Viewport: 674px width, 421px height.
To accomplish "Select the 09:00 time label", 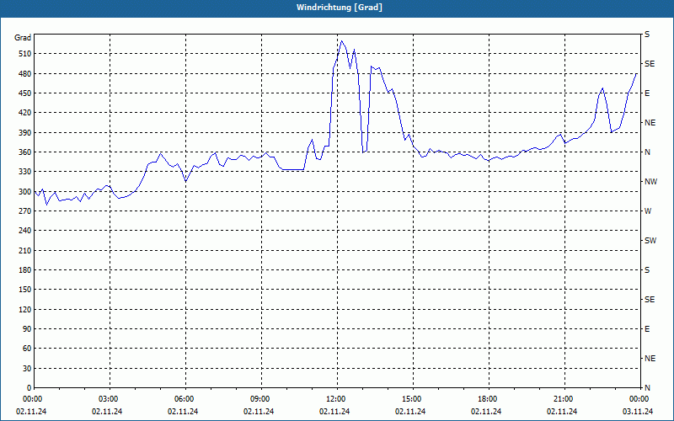I will [x=259, y=399].
